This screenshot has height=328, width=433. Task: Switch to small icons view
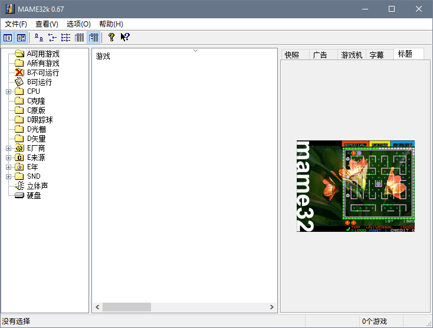[x=53, y=38]
